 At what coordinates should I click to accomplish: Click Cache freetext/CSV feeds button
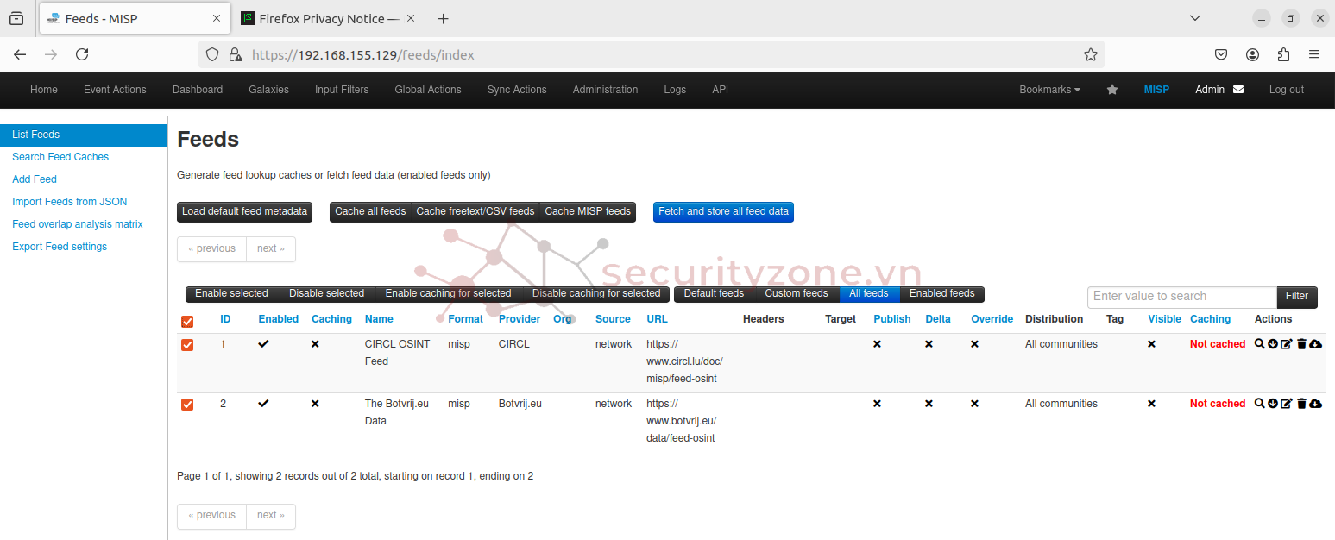click(x=475, y=212)
